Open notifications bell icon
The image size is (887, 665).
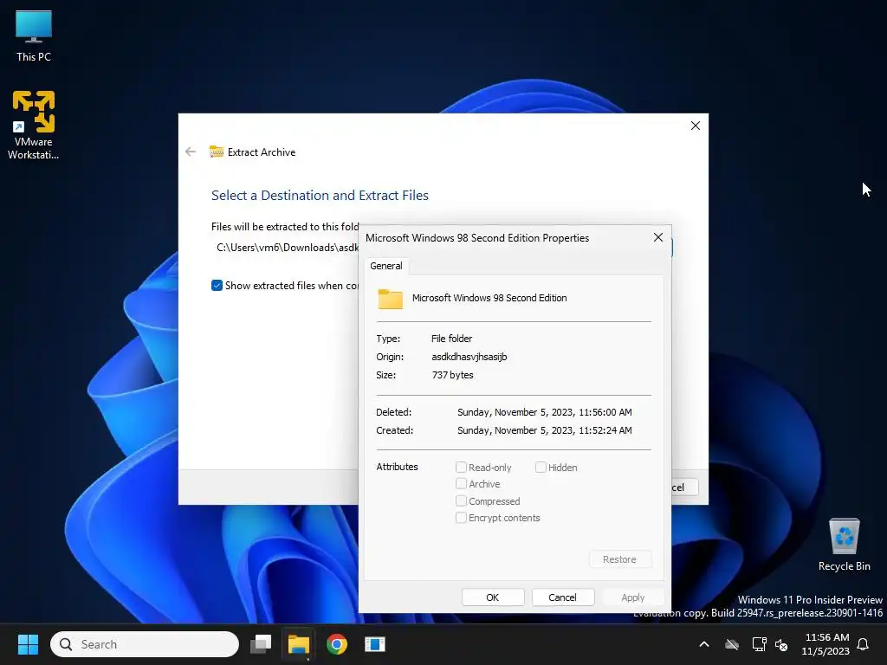coord(864,644)
